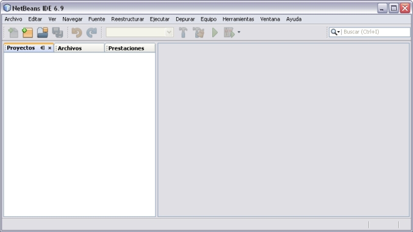Open the Editar menu
The image size is (413, 232).
click(x=35, y=19)
